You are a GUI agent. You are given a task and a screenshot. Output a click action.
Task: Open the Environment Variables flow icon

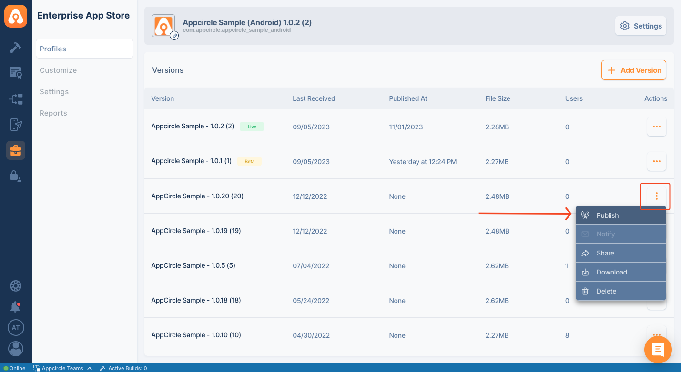pyautogui.click(x=16, y=99)
